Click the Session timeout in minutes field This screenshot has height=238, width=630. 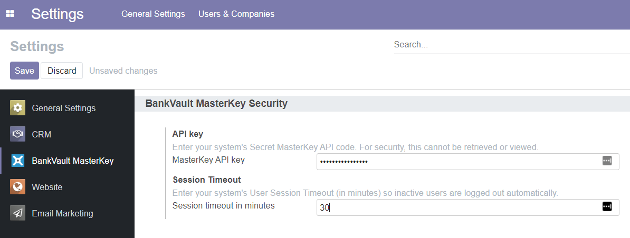[x=454, y=207]
